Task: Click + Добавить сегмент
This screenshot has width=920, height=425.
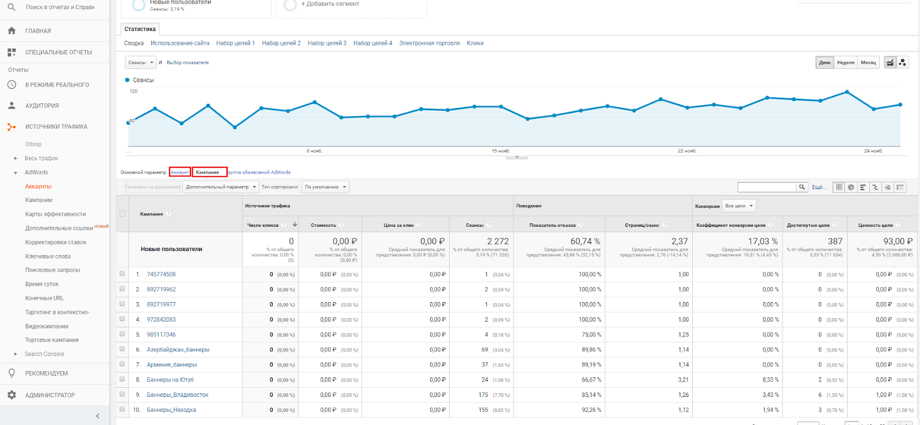Action: pos(331,4)
